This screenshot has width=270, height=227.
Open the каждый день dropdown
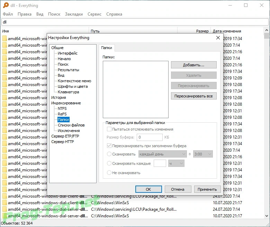click(x=163, y=154)
